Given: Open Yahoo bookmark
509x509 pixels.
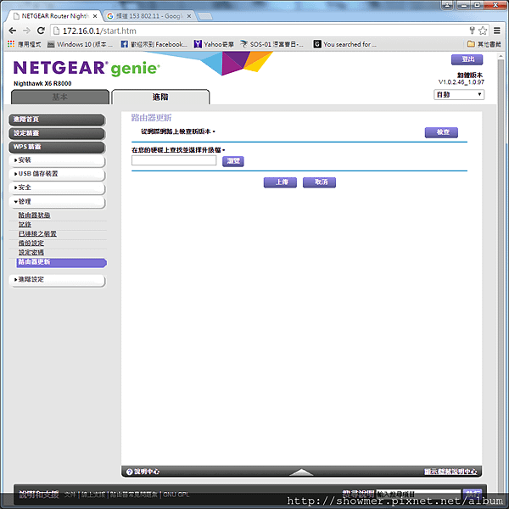Looking at the screenshot, I should [214, 44].
